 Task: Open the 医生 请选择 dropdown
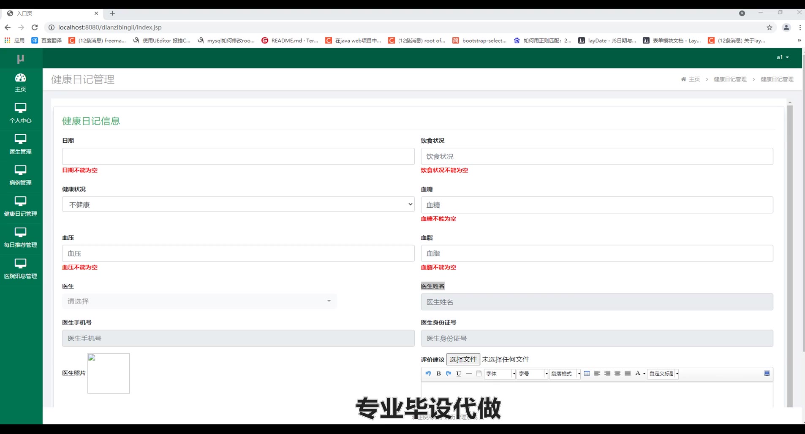pyautogui.click(x=199, y=301)
